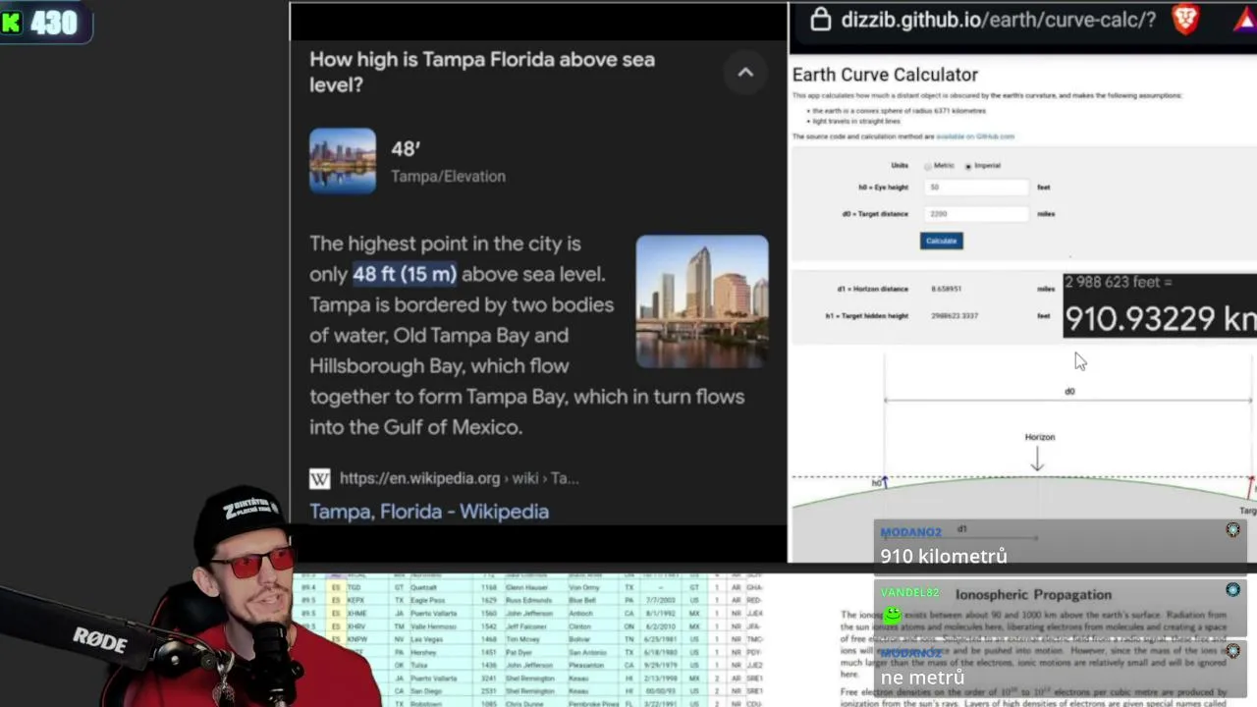Click the VANDEL82 chat username
The image size is (1257, 707).
tap(910, 592)
